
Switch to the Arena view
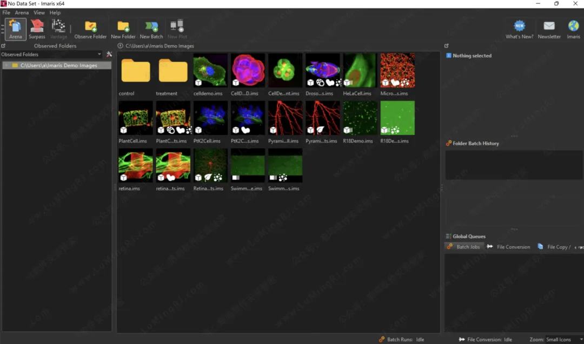point(16,29)
